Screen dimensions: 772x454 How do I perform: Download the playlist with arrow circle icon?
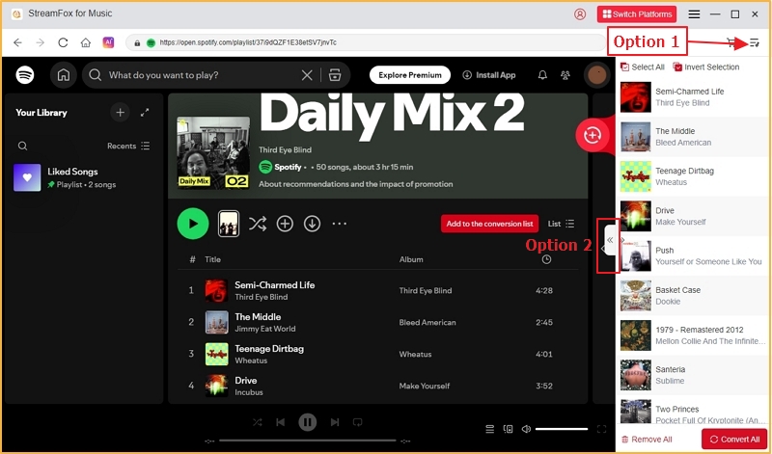coord(312,224)
